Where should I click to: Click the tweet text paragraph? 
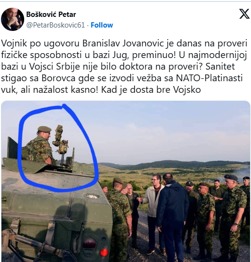coord(124,66)
